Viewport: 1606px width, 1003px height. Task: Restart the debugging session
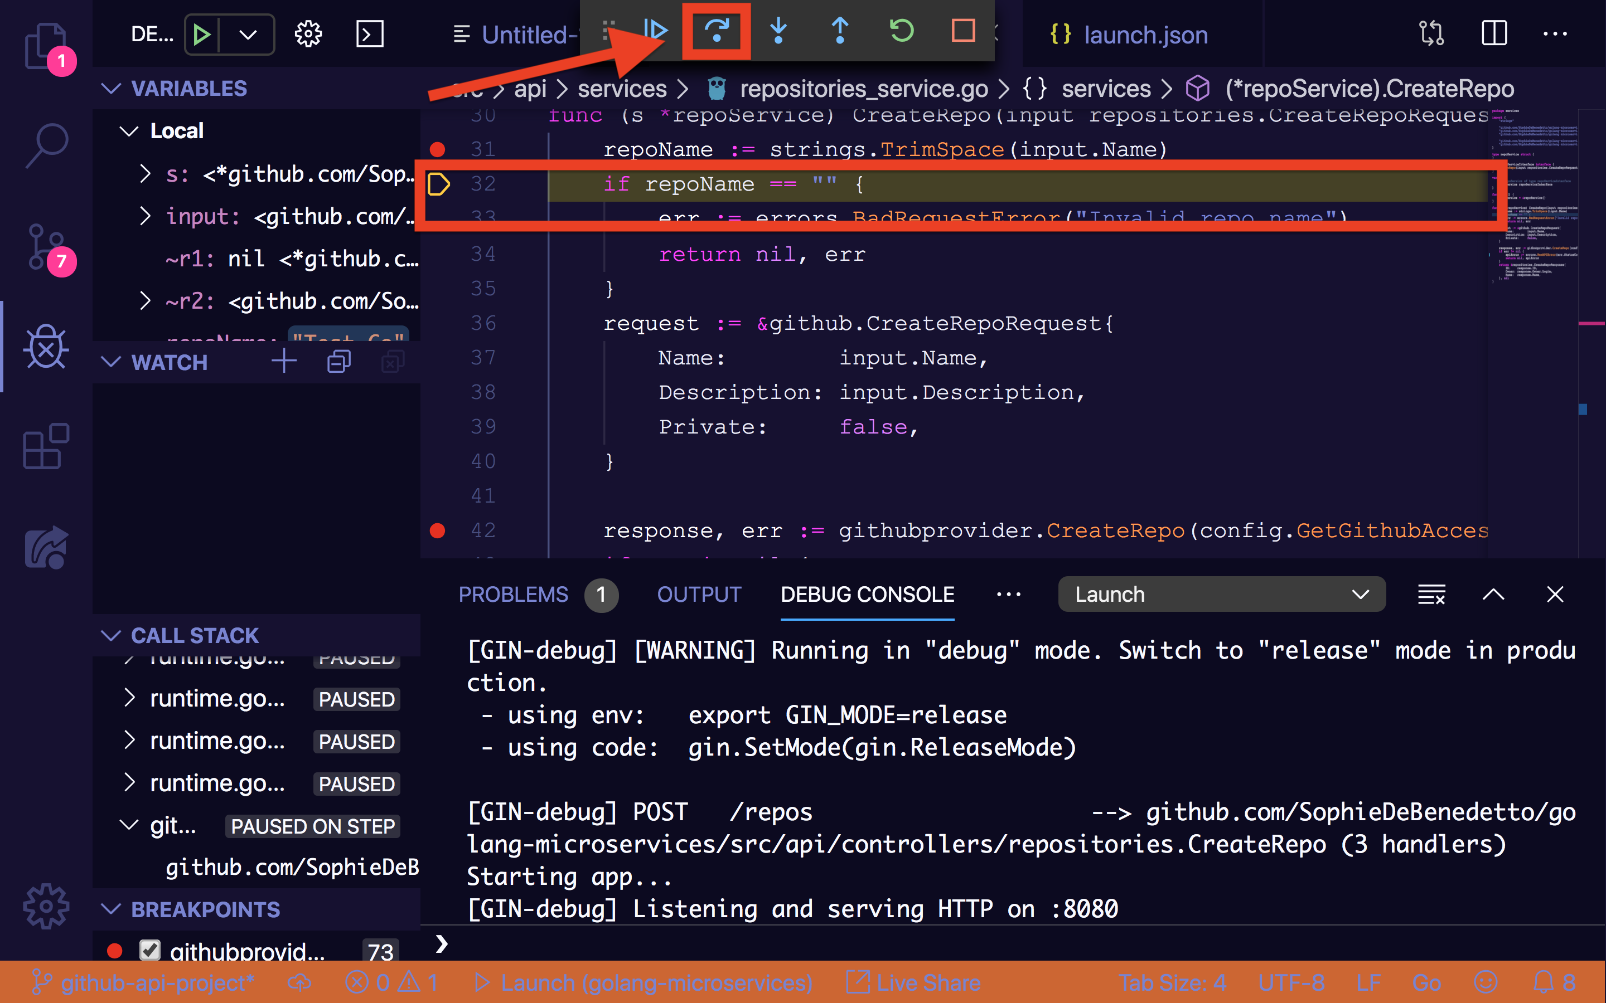[x=901, y=31]
